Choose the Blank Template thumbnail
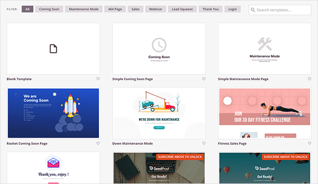The width and height of the screenshot is (318, 184). 53,49
